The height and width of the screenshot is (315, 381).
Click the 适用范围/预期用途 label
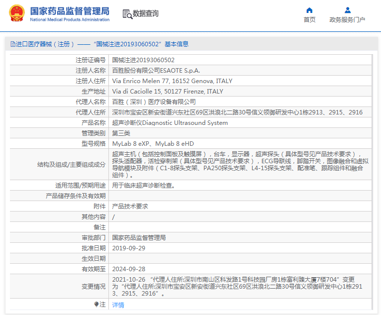(81, 186)
